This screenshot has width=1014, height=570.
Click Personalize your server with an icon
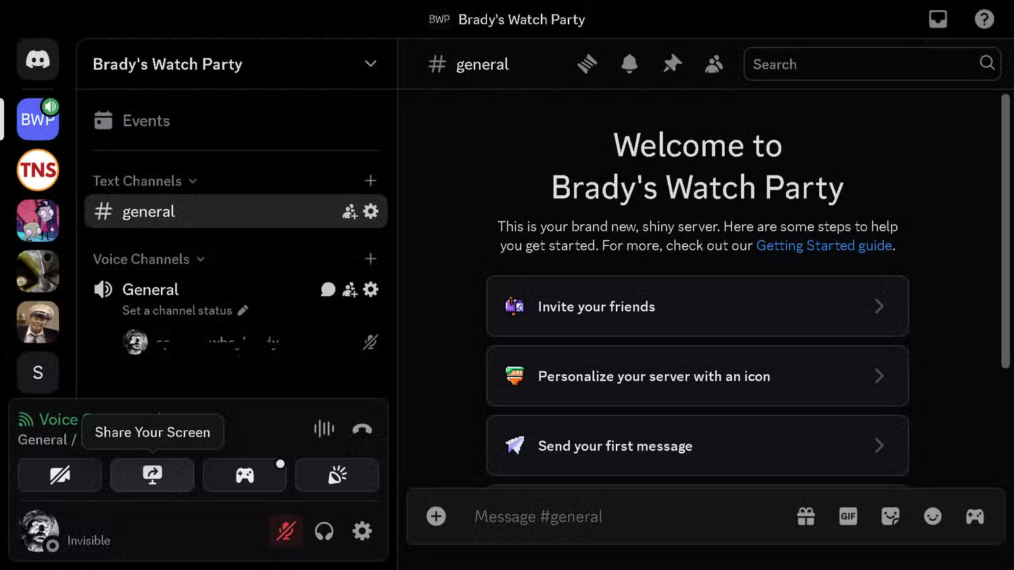click(697, 376)
